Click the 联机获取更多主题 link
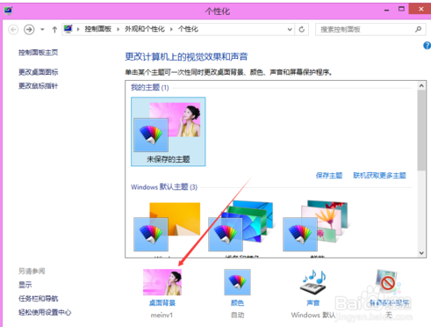Viewport: 431px width, 327px height. click(x=379, y=176)
